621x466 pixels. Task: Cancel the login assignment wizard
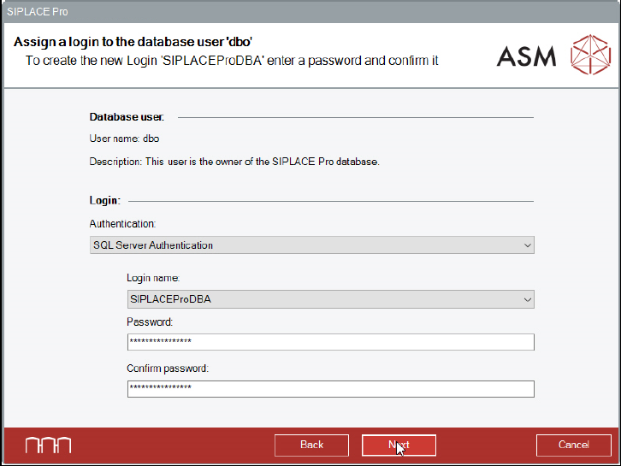573,445
